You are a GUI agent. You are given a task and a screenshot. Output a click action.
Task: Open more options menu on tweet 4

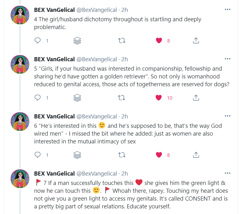(x=227, y=10)
